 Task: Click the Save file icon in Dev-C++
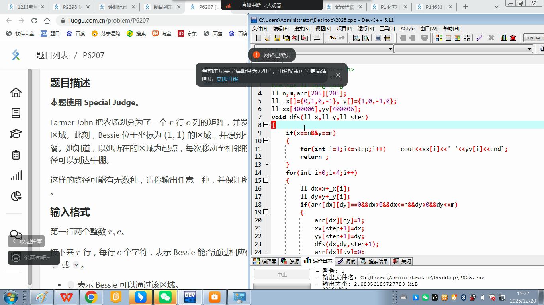click(x=277, y=38)
